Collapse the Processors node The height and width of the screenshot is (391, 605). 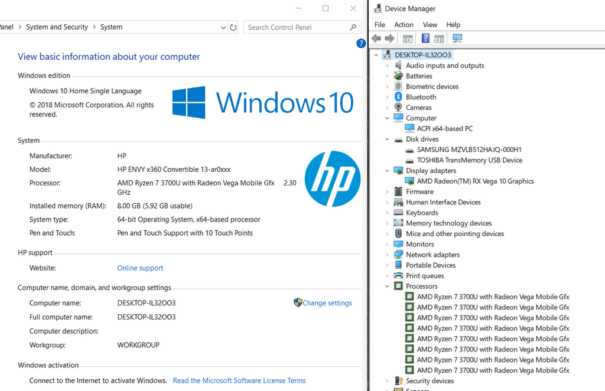tap(388, 286)
